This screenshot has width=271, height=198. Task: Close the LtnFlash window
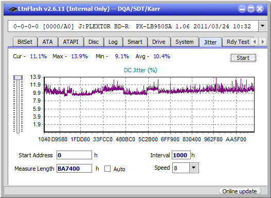coord(260,9)
